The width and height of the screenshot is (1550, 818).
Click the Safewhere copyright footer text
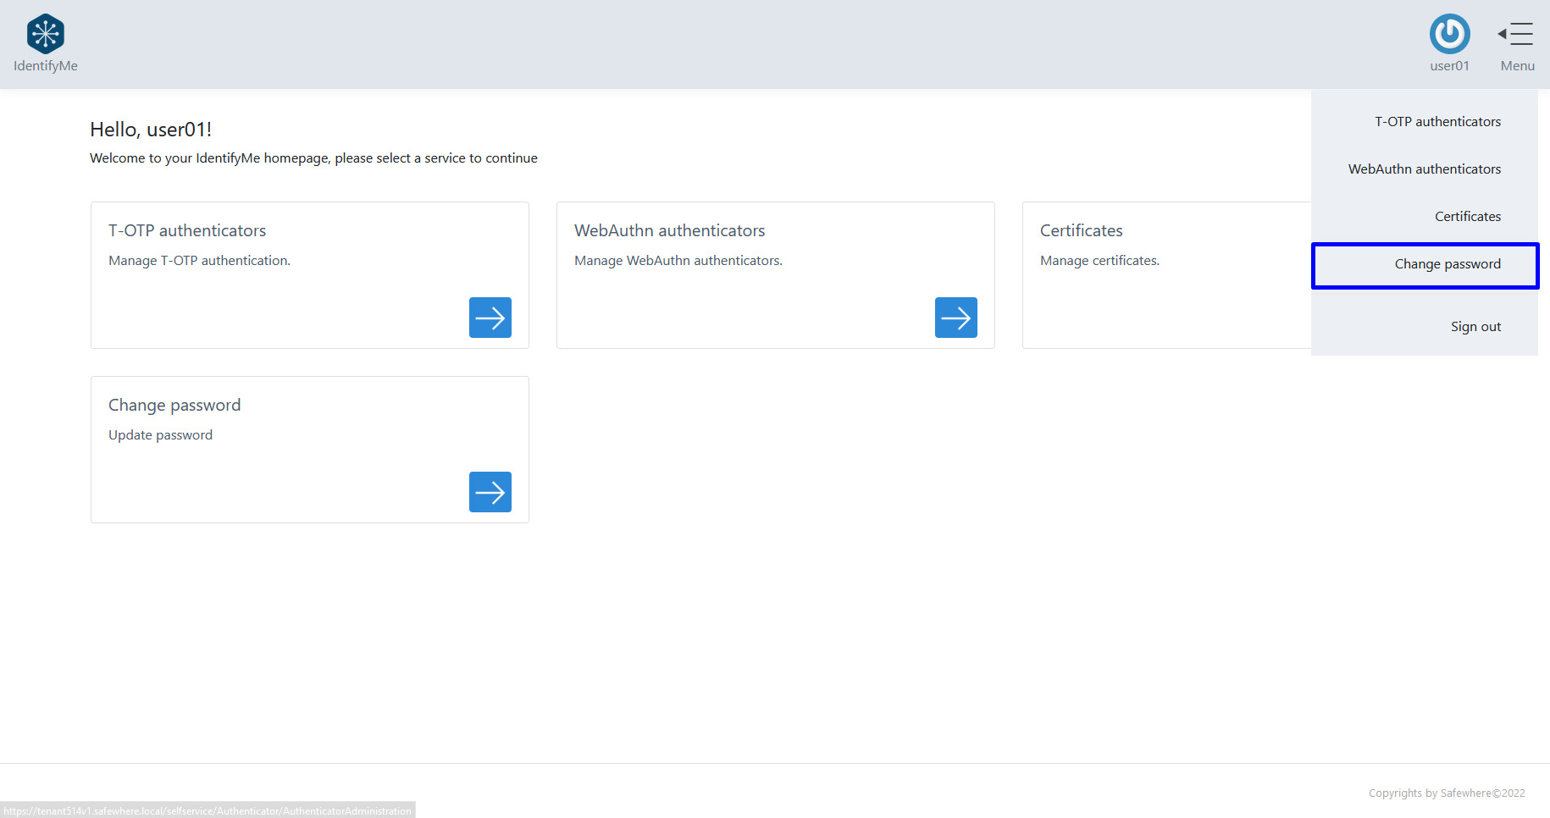click(x=1446, y=793)
